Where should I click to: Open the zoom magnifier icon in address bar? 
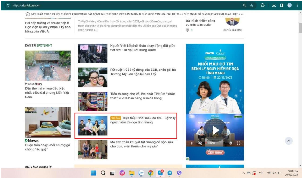pos(244,6)
